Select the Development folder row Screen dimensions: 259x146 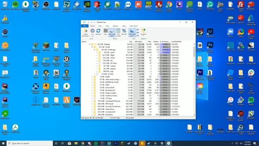137,90
